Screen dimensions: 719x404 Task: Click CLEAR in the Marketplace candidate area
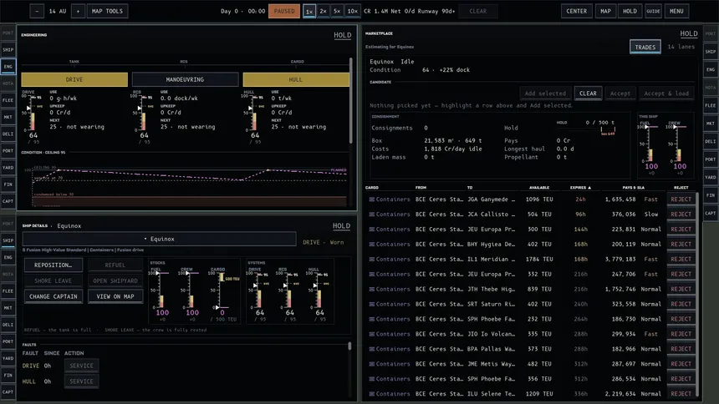tap(588, 93)
